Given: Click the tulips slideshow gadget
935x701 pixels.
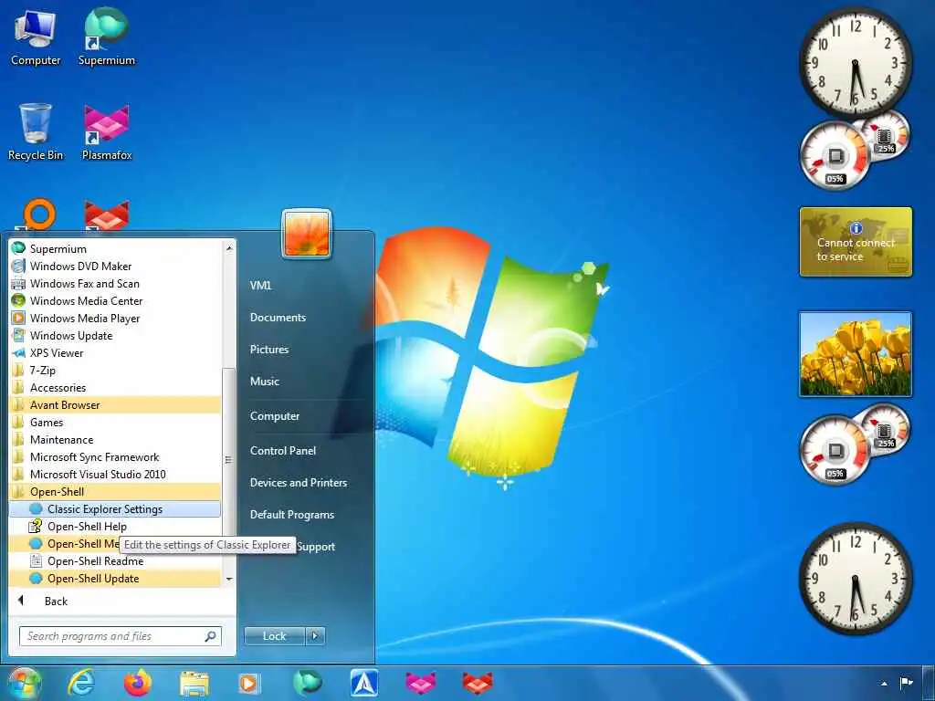Looking at the screenshot, I should click(855, 354).
